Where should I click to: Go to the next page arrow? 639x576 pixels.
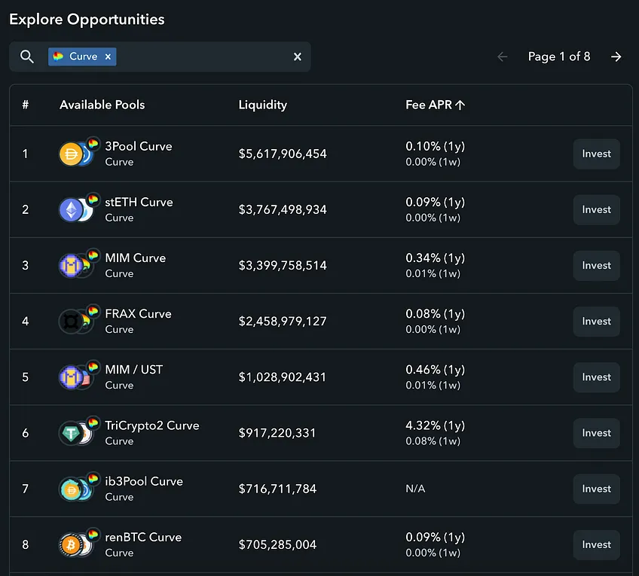616,56
